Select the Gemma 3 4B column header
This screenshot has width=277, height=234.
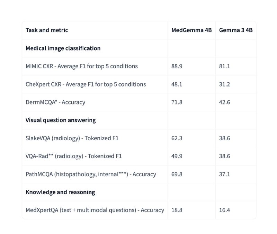pos(236,30)
